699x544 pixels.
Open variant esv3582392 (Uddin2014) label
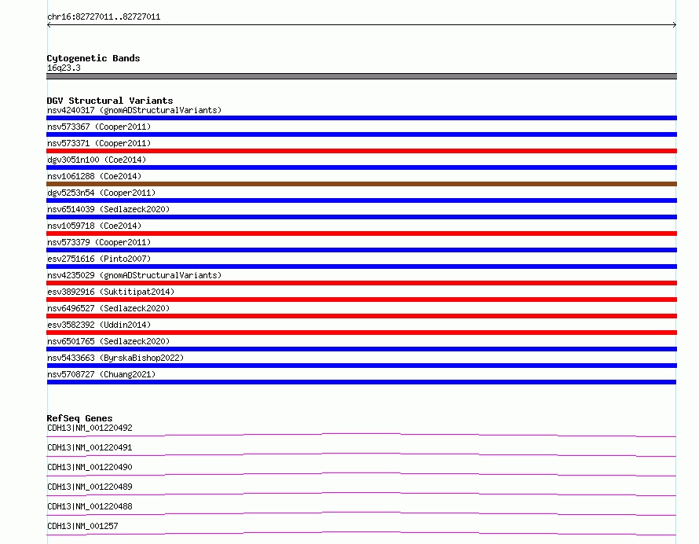pos(99,325)
